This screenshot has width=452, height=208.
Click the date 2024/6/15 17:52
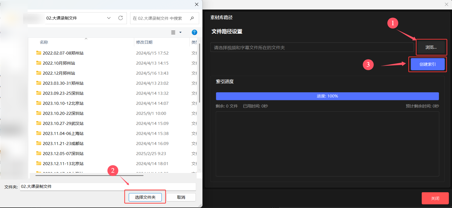152,53
